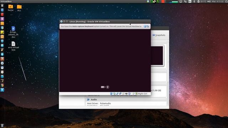Click the keyboard capture arrow indicator beside Right Ctrl
Screen dimensions: 228x128
(x=136, y=94)
